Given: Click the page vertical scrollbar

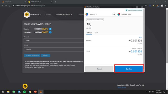Looking at the screenshot, I should click(x=167, y=36).
